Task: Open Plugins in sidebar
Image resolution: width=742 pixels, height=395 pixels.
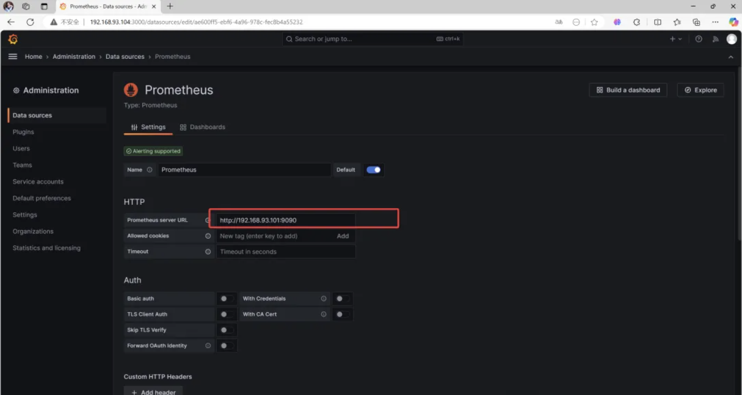Action: click(x=23, y=132)
